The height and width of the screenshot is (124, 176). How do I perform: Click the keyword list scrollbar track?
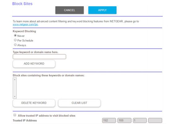[x=15, y=88]
